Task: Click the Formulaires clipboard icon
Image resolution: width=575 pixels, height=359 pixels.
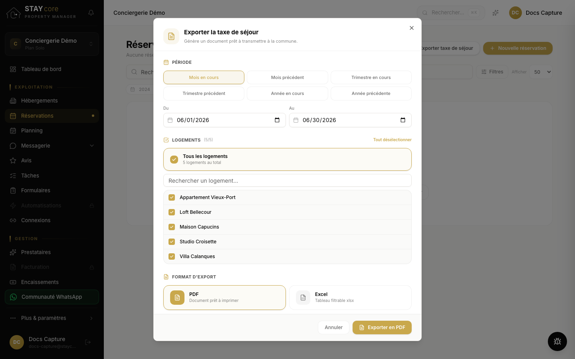Action: pyautogui.click(x=13, y=190)
